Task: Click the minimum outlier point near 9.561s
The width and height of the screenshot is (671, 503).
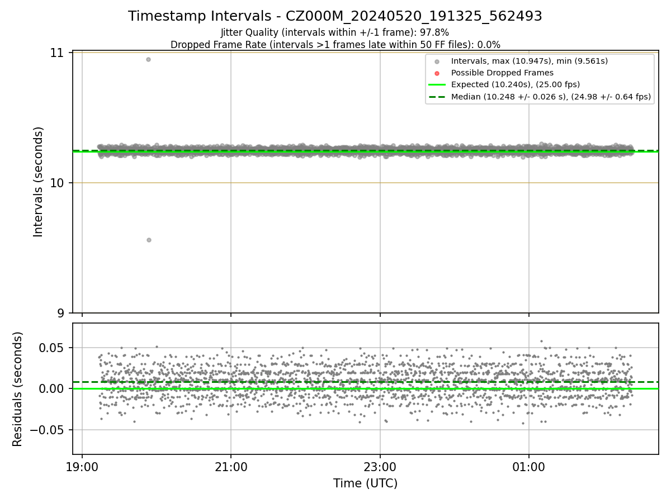Action: [x=149, y=240]
